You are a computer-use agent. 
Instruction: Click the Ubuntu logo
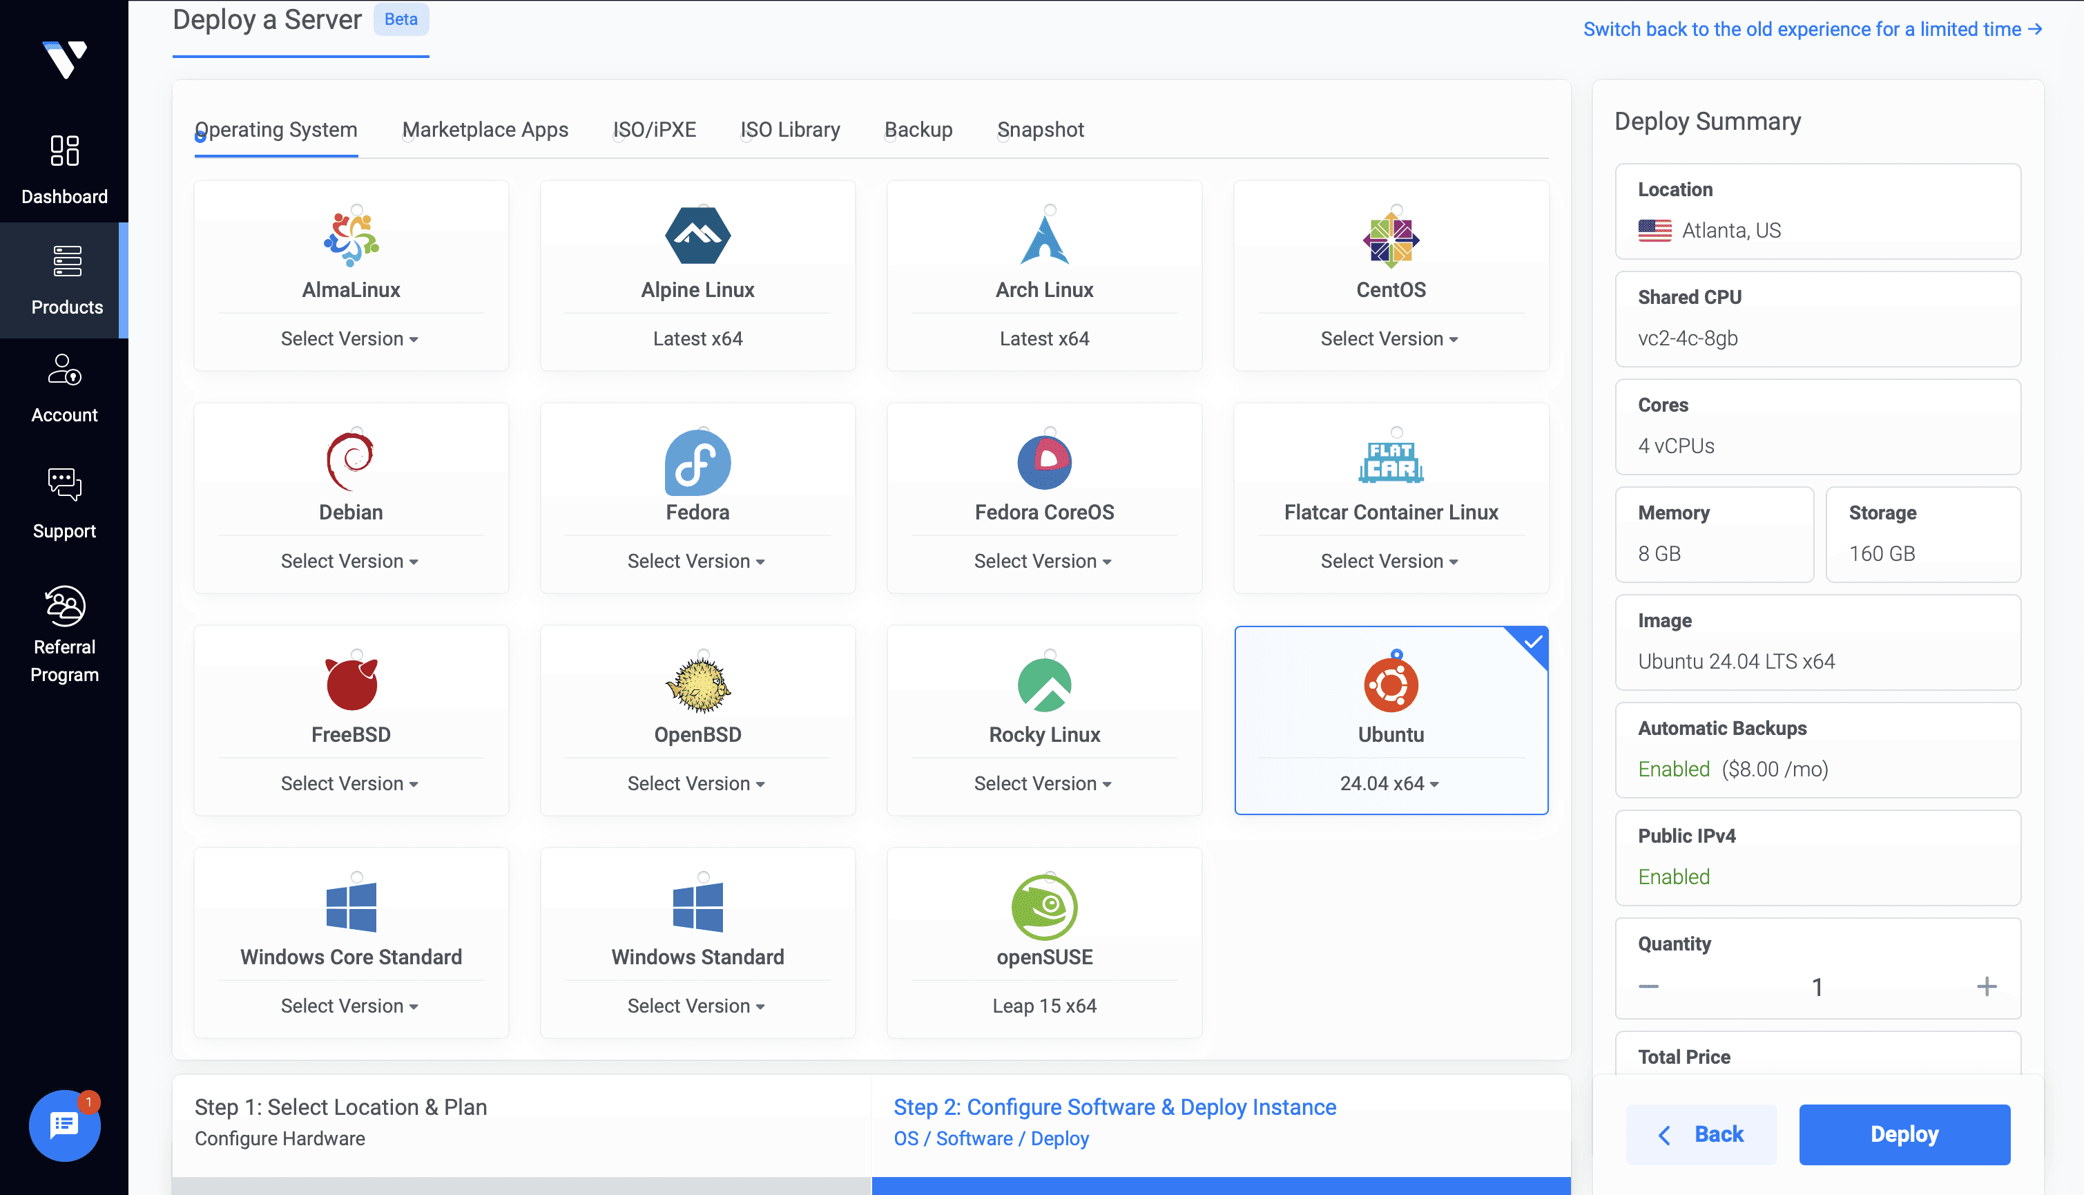pos(1391,685)
